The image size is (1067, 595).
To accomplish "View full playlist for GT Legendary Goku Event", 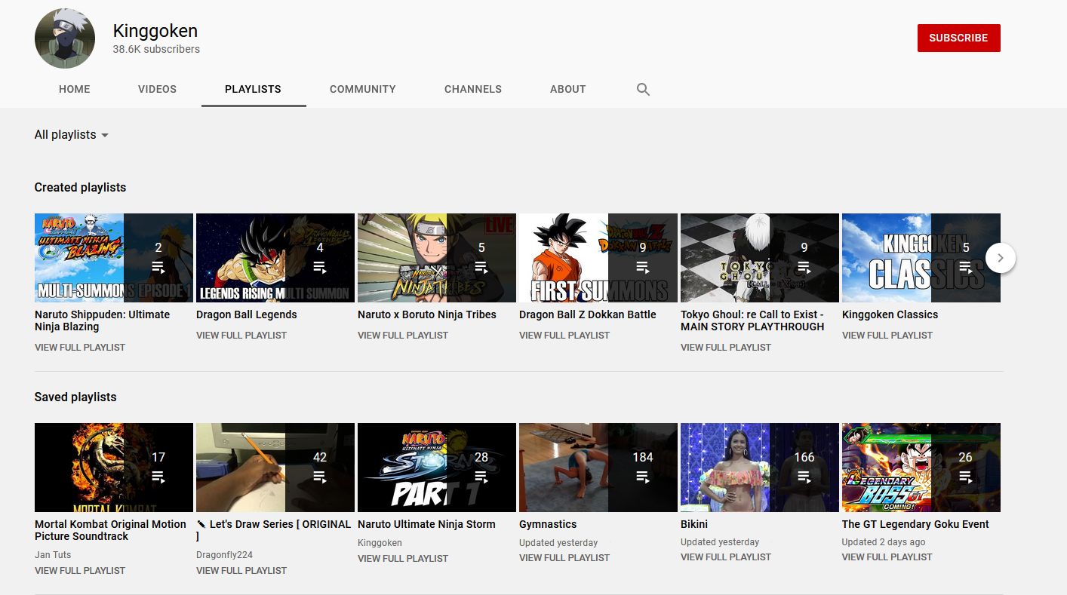I will [x=887, y=557].
